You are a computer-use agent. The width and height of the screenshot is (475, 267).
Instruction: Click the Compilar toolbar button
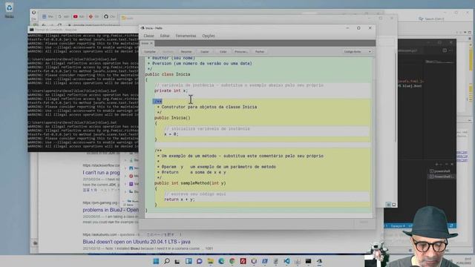point(150,52)
